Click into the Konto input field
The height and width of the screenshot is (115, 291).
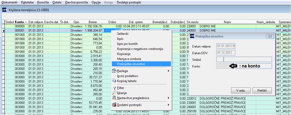coord(244,66)
